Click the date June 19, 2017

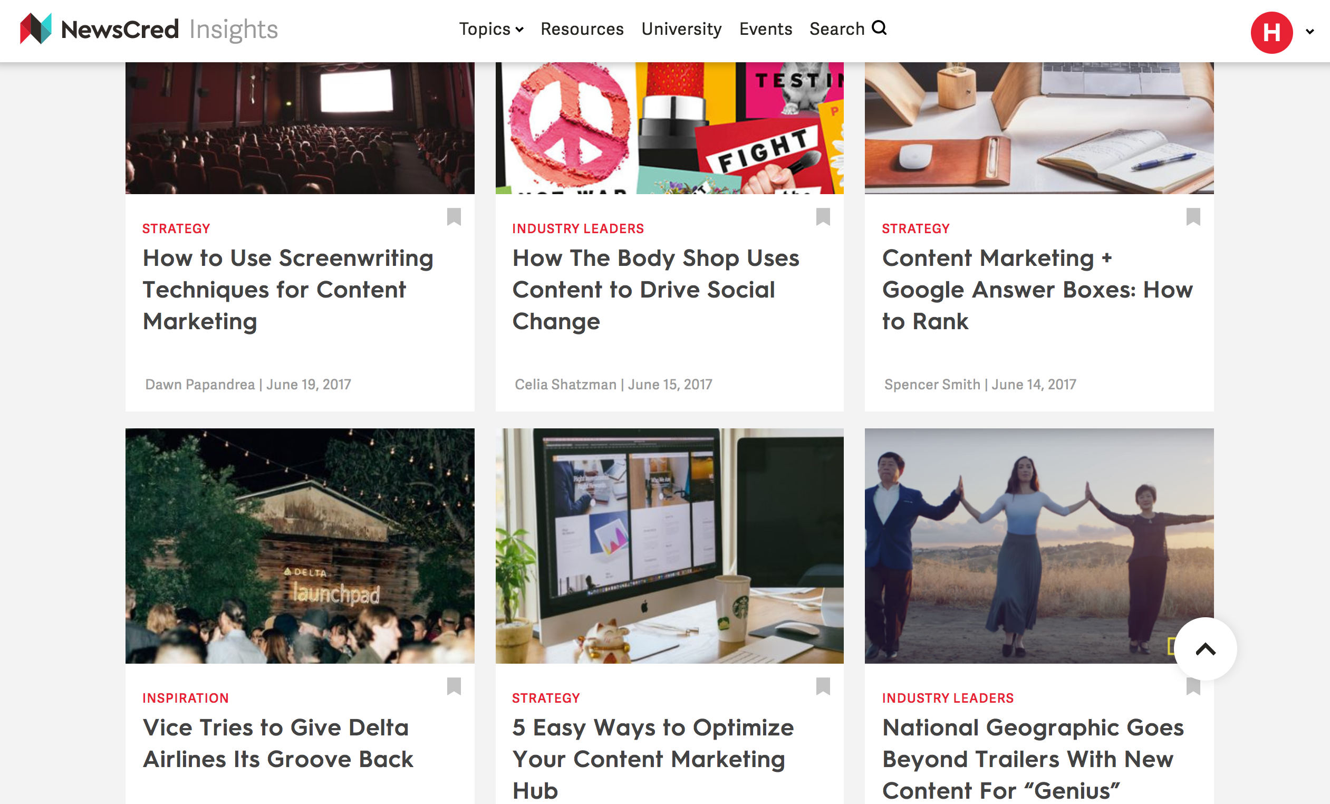pyautogui.click(x=308, y=385)
